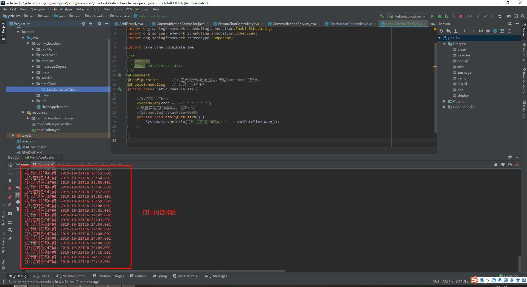The width and height of the screenshot is (527, 287).
Task: Open the Terminal tool window
Action: (139, 276)
